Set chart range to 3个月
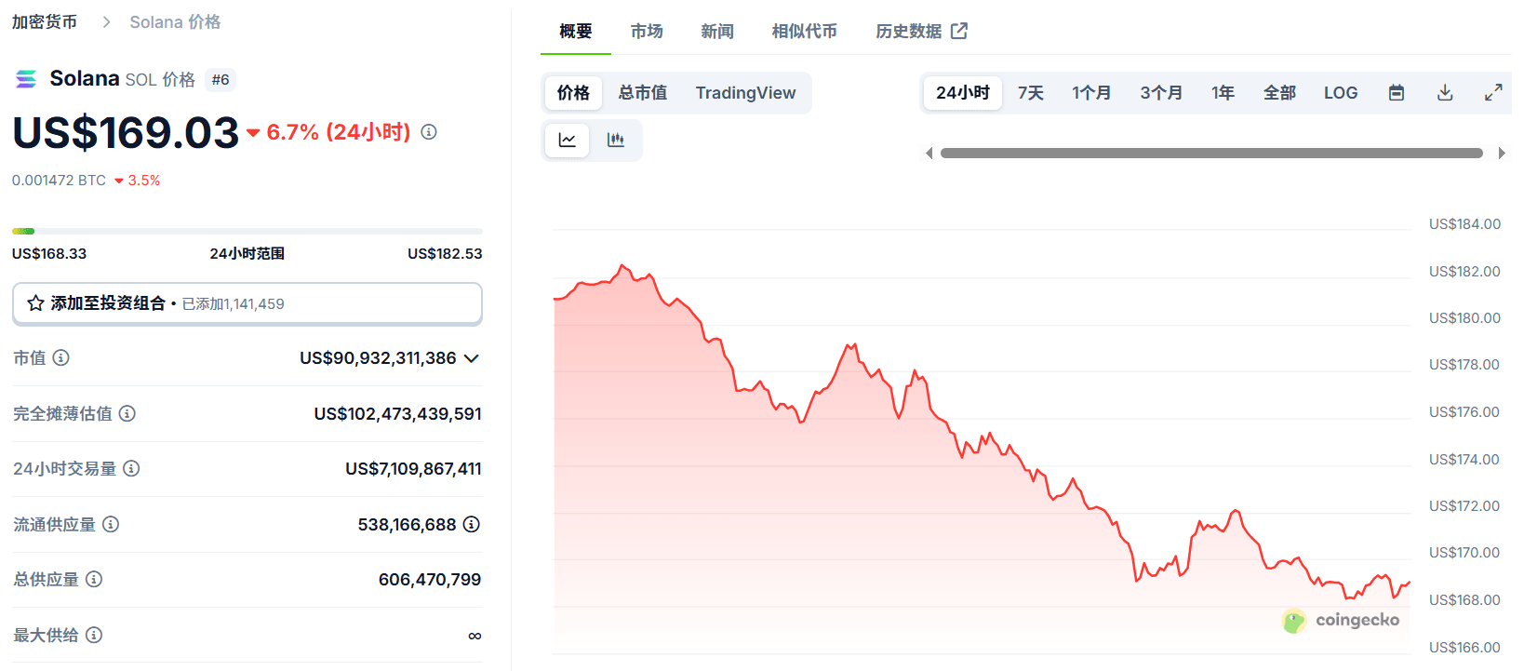This screenshot has height=671, width=1524. click(1161, 93)
